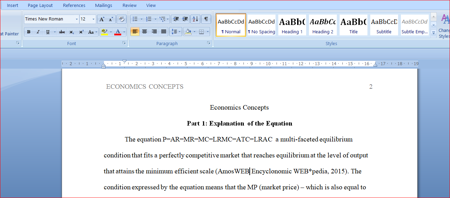Expand the underline style dropdown arrow
The image size is (450, 198).
point(55,32)
